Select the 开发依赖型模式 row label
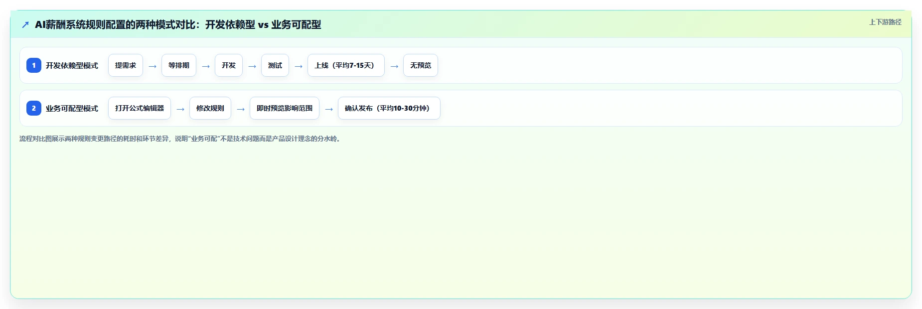Image resolution: width=922 pixels, height=309 pixels. (x=72, y=65)
